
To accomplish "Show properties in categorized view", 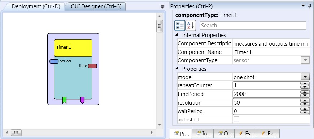I will pyautogui.click(x=180, y=26).
